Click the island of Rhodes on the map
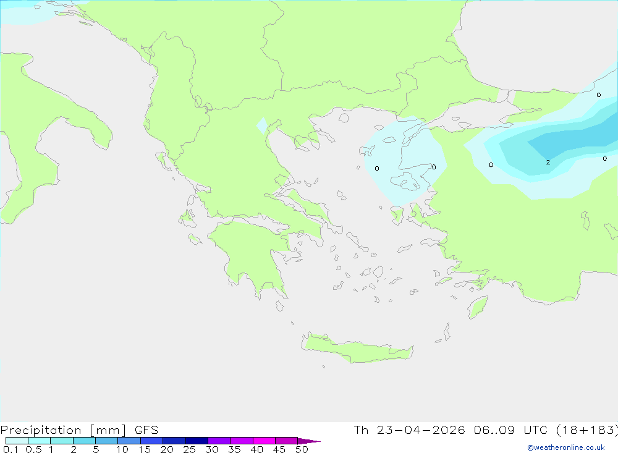This screenshot has width=618, height=453. coord(477,307)
